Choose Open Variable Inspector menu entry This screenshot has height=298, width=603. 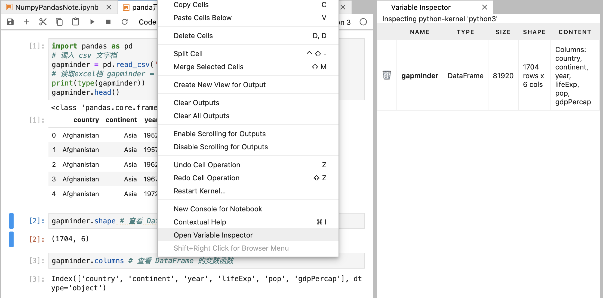tap(213, 235)
